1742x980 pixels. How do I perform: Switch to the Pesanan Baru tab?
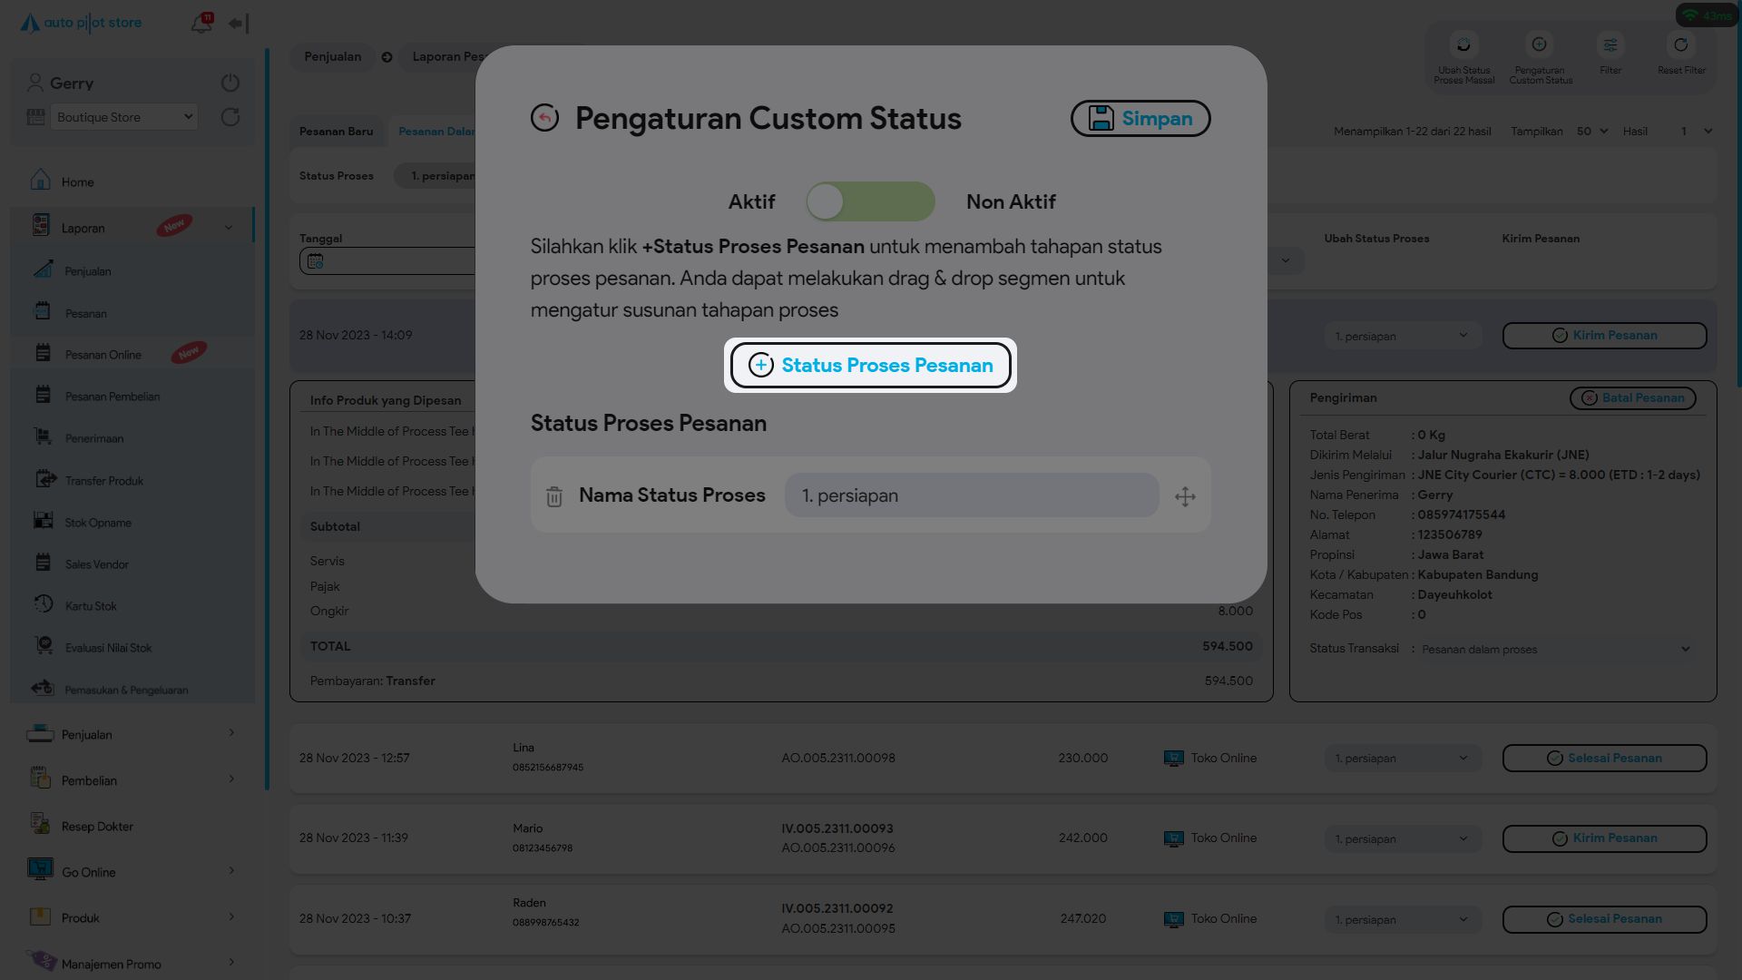click(x=336, y=132)
